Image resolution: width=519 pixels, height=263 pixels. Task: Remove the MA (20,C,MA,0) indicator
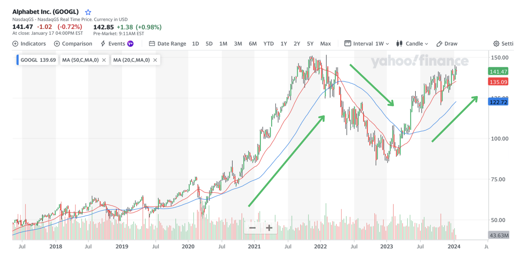tap(155, 60)
